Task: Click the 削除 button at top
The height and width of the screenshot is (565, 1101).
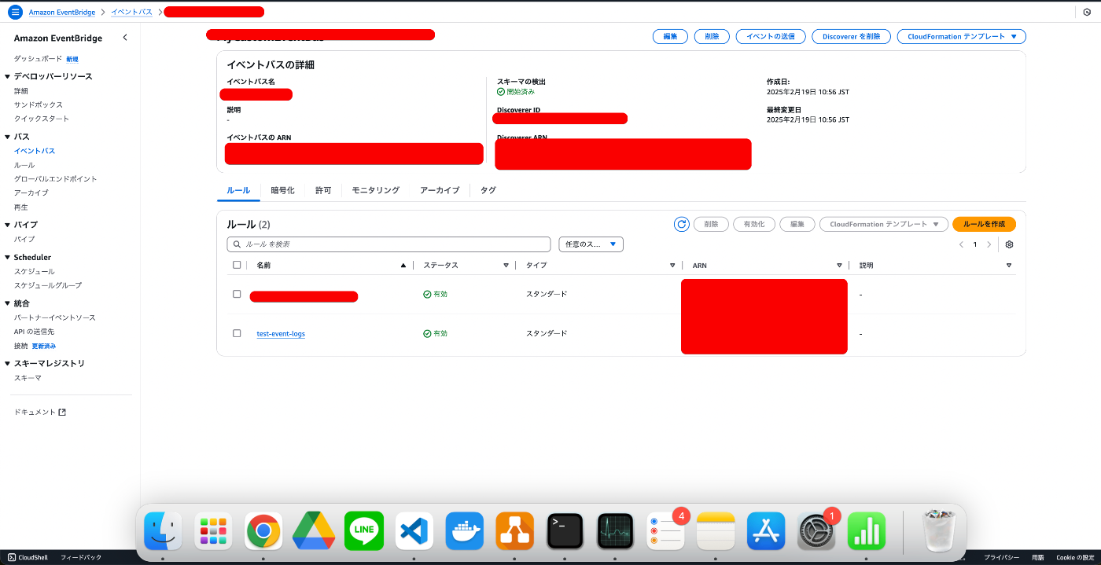Action: [712, 36]
